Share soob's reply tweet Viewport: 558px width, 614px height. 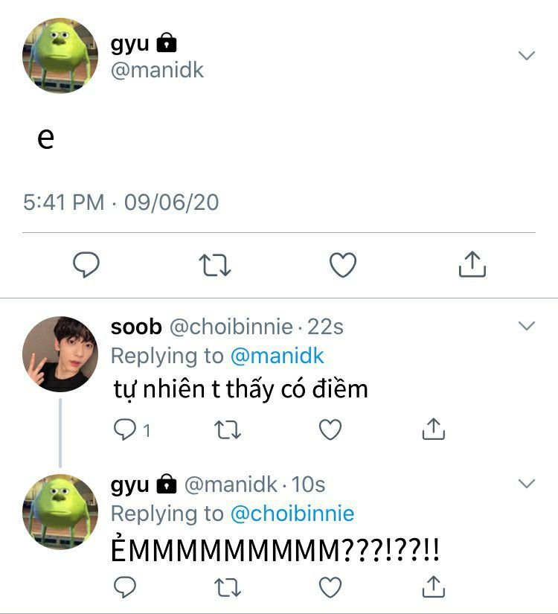(432, 429)
